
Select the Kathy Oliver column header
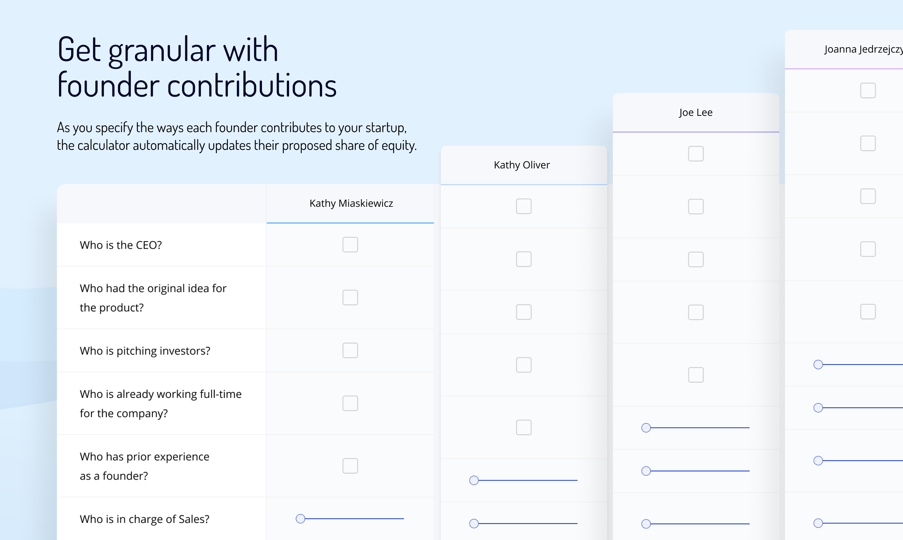pos(524,165)
